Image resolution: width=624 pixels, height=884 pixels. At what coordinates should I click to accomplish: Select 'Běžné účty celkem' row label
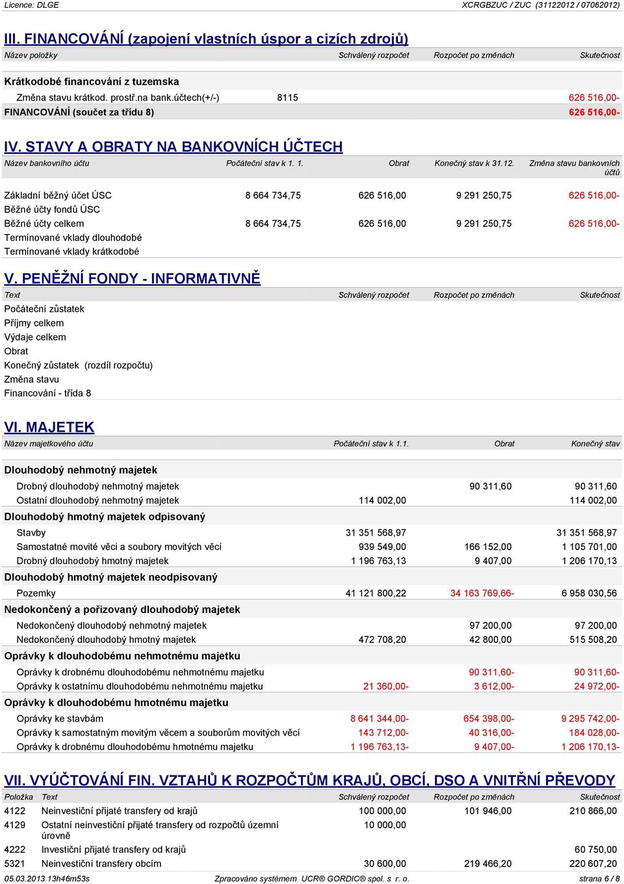44,224
